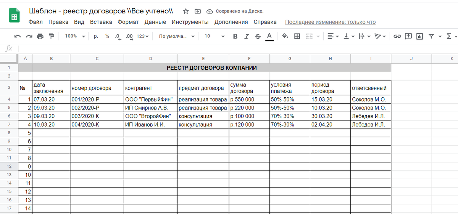Screen dimensions: 458x214
Task: Open the filter views dropdown arrow
Action: tap(440, 37)
